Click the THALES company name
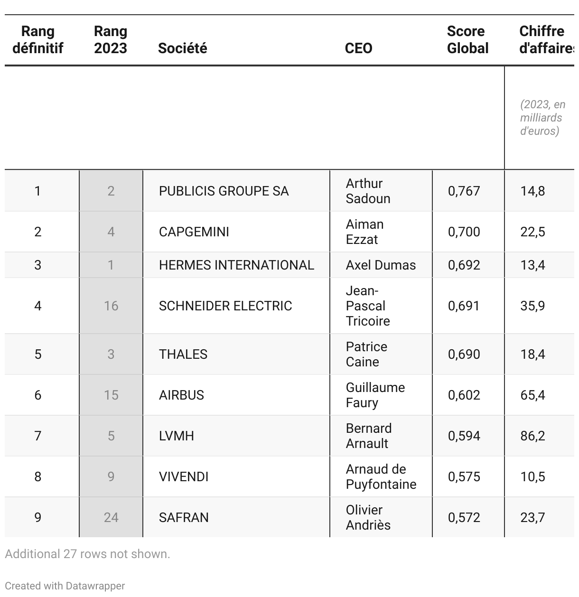 tap(183, 354)
